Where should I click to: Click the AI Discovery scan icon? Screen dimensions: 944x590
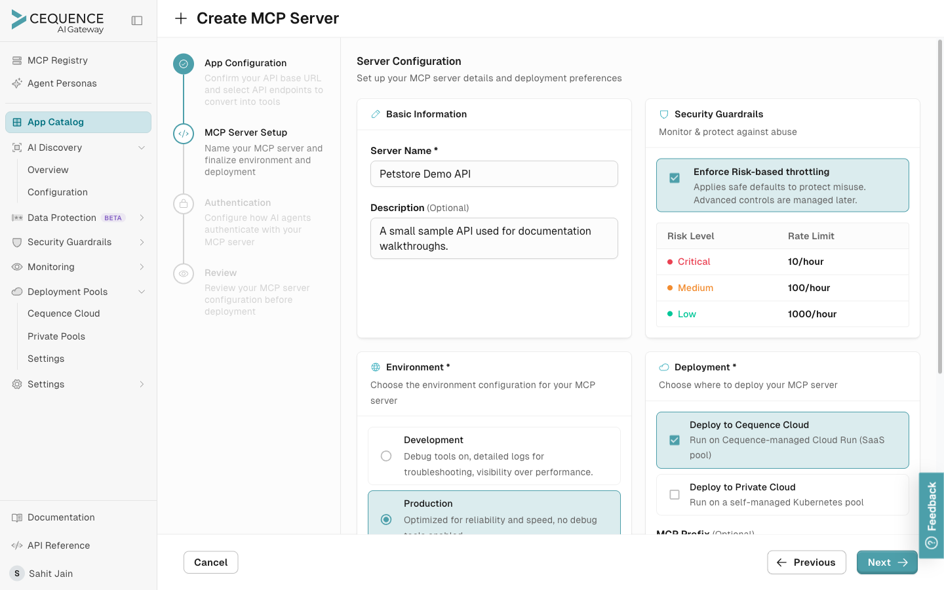(x=17, y=147)
